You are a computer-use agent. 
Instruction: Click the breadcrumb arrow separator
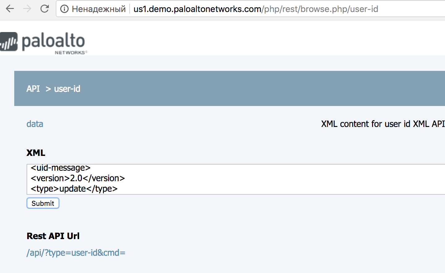[x=48, y=89]
